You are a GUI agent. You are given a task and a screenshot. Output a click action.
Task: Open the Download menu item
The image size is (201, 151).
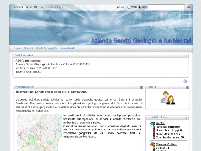(67, 48)
